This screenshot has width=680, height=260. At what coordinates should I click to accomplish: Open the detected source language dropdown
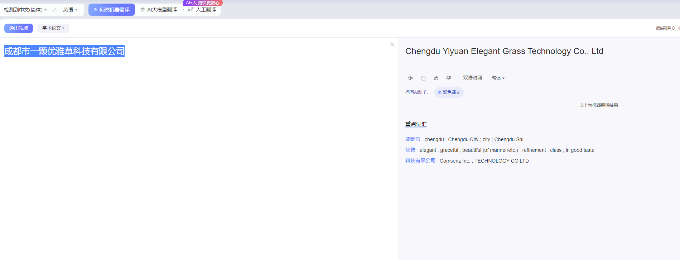coord(25,10)
